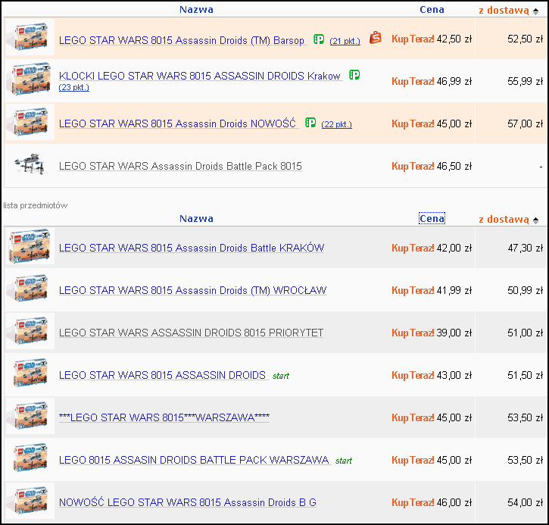Viewport: 549px width, 525px height.
Task: Select the 50,99 zł delivery price
Action: [x=525, y=290]
